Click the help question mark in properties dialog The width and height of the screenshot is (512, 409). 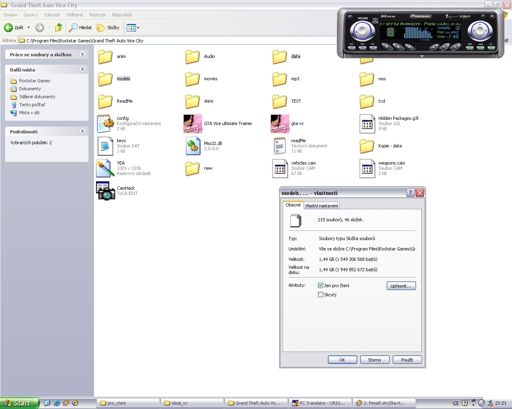coord(410,193)
